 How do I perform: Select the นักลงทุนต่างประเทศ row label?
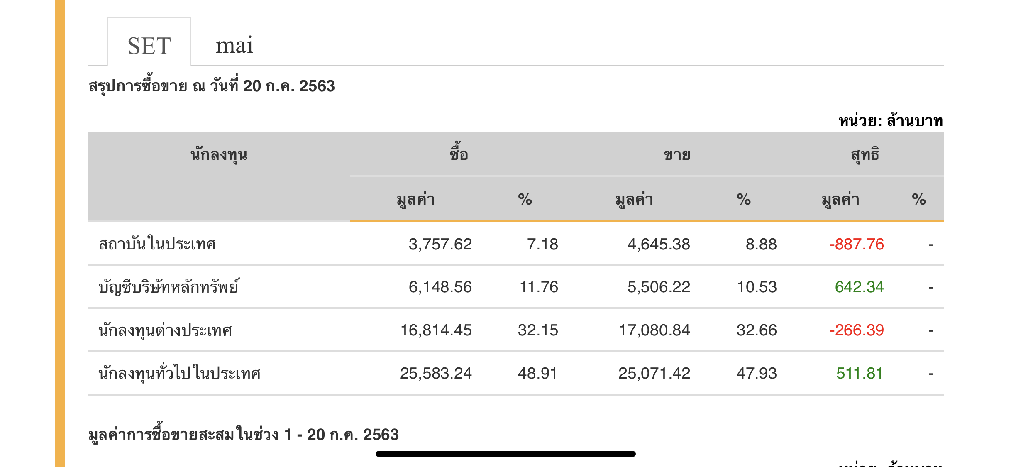click(165, 330)
